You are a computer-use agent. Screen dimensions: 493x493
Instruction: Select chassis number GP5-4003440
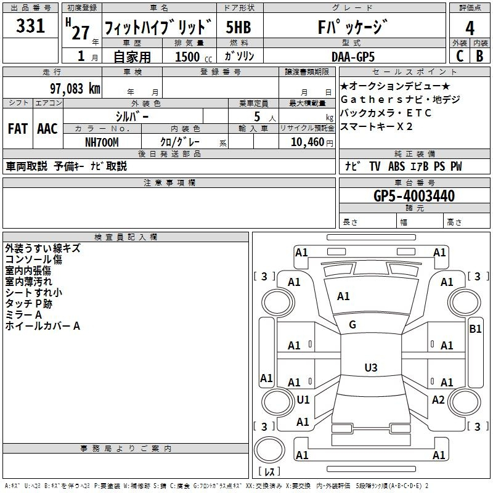pyautogui.click(x=414, y=196)
